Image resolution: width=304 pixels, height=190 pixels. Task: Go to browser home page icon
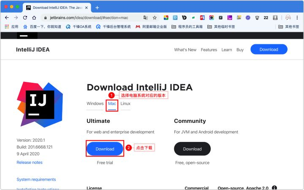coord(34,18)
